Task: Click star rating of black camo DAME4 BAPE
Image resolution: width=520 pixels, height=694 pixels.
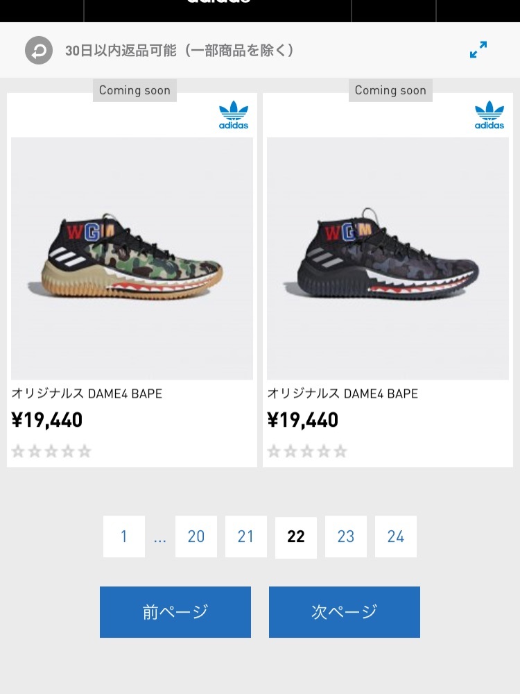Action: [x=307, y=452]
